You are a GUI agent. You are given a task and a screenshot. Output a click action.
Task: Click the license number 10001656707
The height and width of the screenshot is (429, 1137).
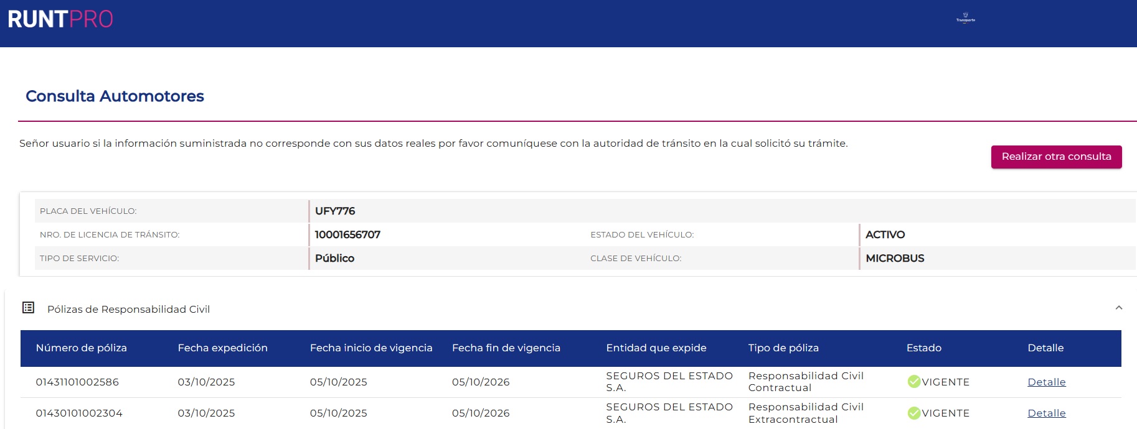coord(347,234)
